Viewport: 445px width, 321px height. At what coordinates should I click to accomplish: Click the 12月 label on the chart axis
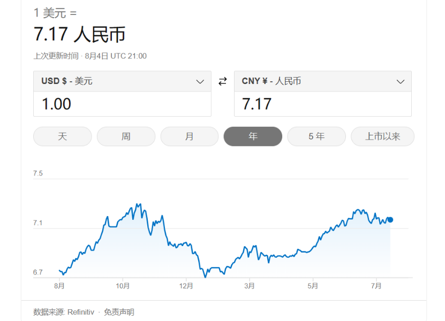(186, 286)
